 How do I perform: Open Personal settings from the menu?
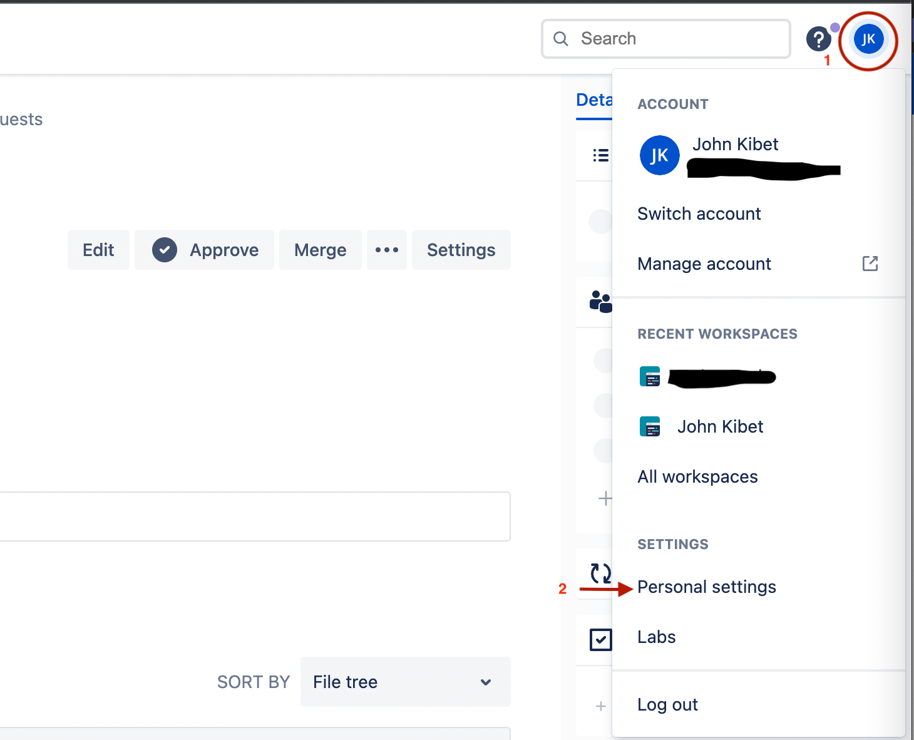click(706, 587)
